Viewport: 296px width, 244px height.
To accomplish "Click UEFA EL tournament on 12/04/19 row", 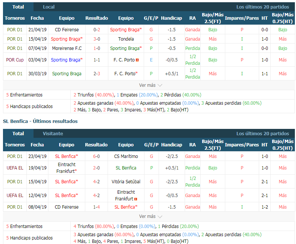I will point(15,196).
